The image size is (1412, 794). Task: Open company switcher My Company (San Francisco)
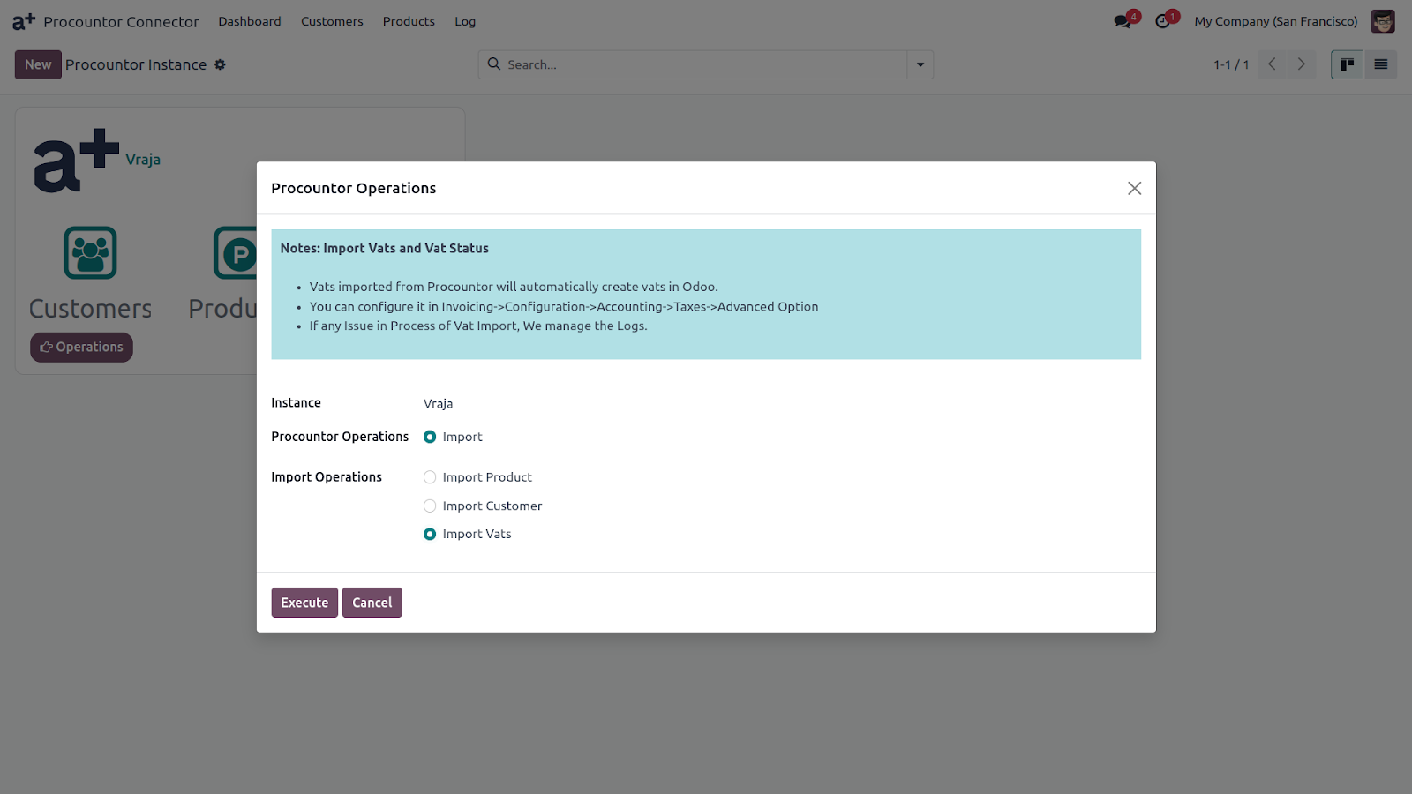(x=1276, y=21)
